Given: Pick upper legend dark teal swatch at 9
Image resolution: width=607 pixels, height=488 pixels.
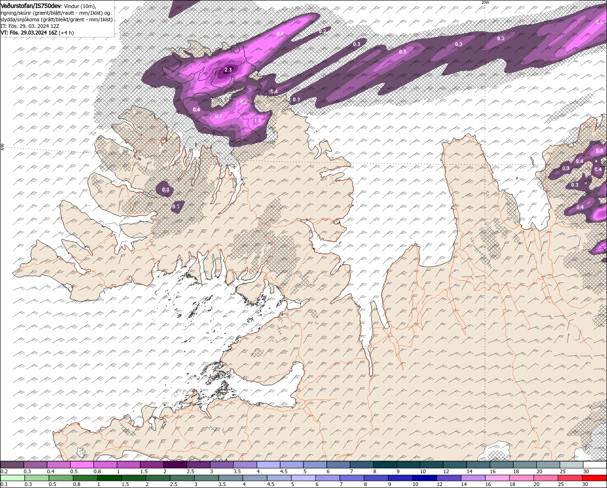Looking at the screenshot, I should 408,465.
